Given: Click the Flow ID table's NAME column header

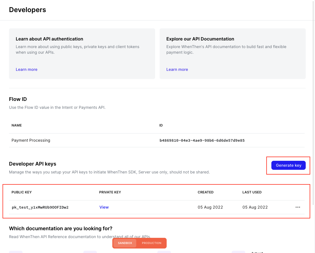Looking at the screenshot, I should tap(17, 125).
